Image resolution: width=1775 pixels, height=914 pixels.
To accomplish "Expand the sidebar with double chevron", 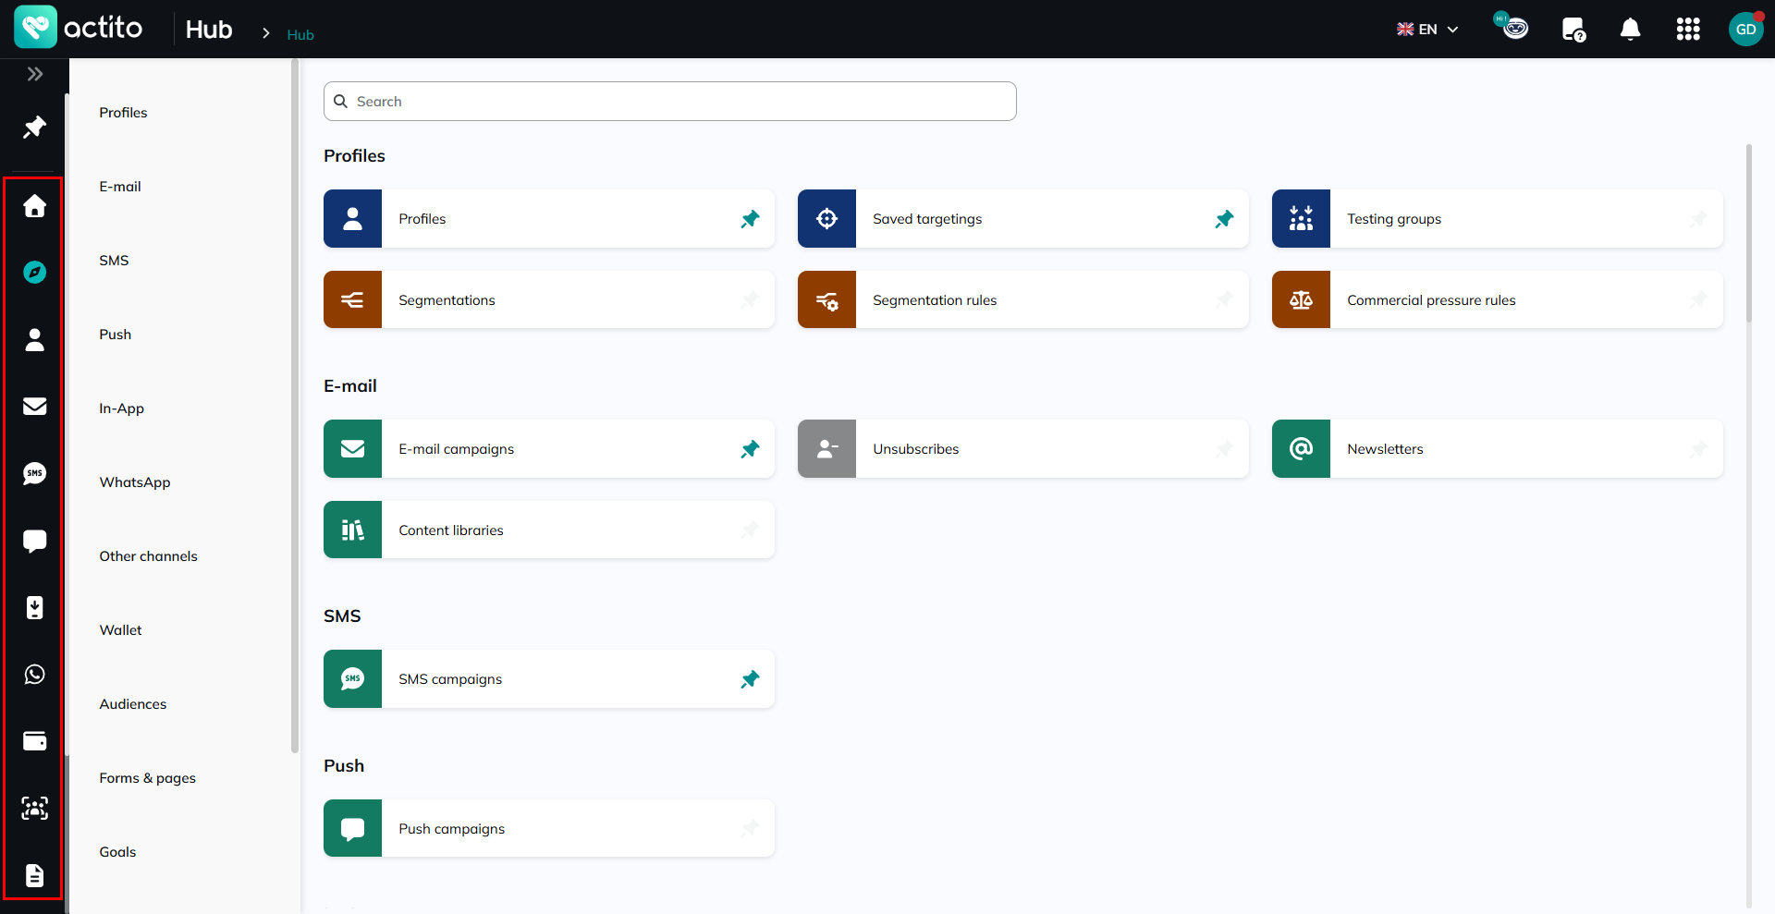I will 34,74.
